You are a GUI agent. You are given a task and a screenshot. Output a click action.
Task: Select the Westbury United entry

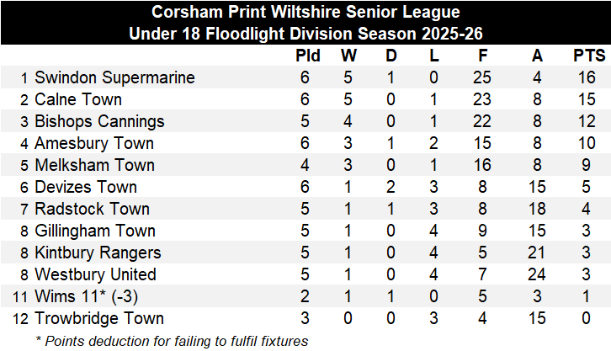95,274
